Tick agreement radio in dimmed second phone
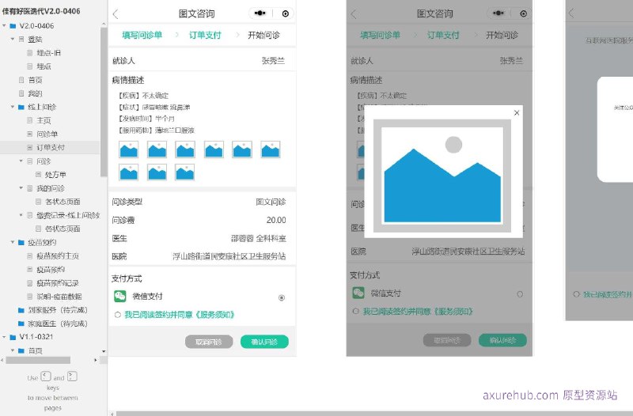Image resolution: width=633 pixels, height=416 pixels. 355,312
